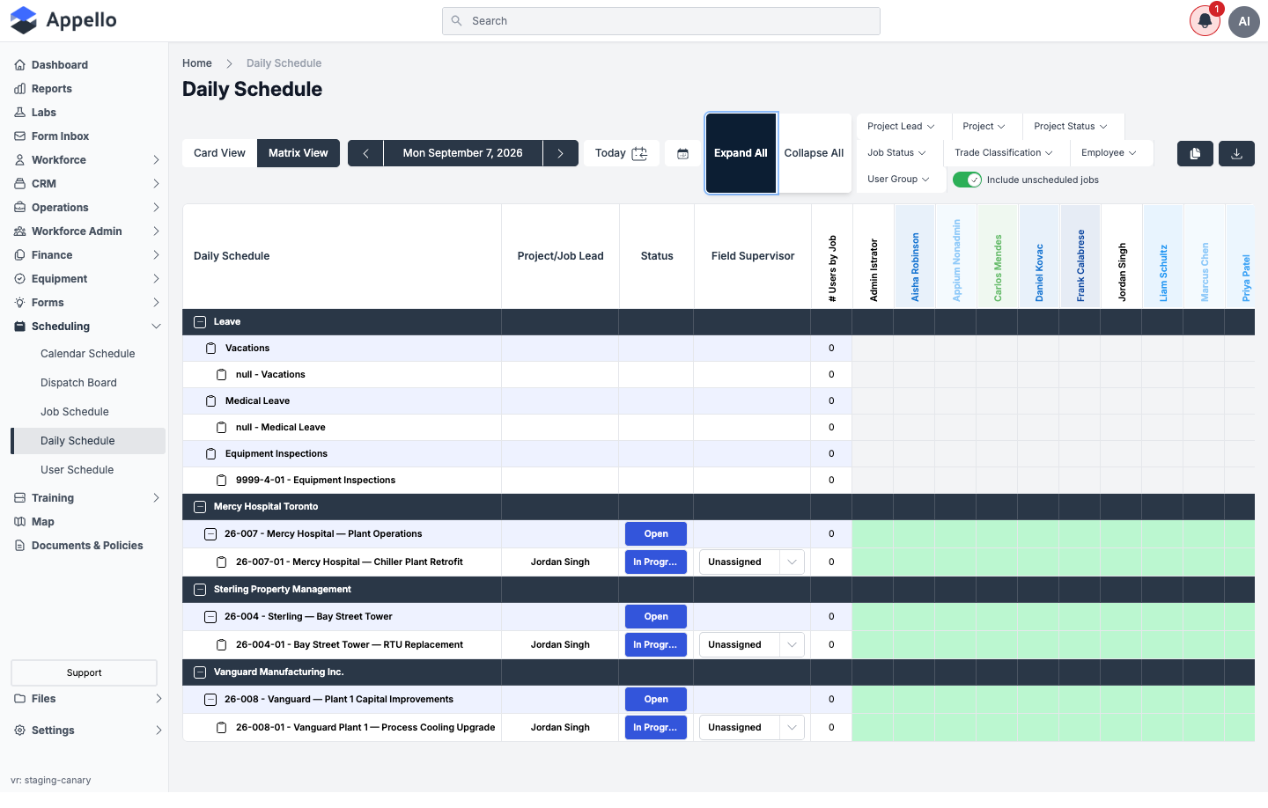Collapse the Sterling Property Management group
Image resolution: width=1268 pixels, height=808 pixels.
click(x=200, y=590)
